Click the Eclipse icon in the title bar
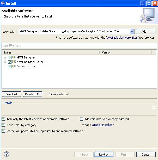 pos(3,3)
